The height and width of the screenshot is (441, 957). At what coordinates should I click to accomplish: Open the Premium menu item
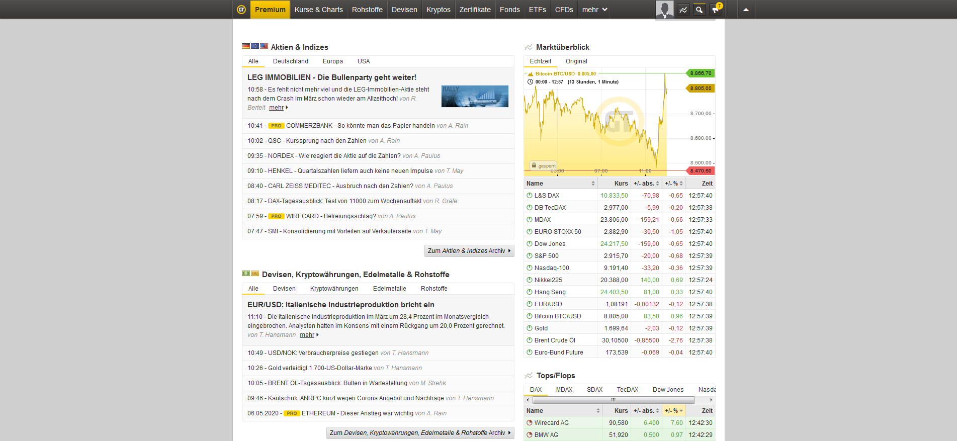(x=270, y=10)
